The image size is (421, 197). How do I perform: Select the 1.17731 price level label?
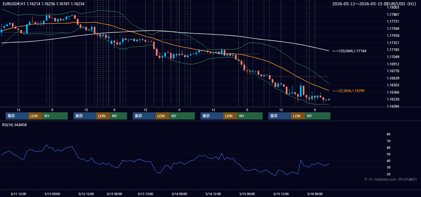393,21
